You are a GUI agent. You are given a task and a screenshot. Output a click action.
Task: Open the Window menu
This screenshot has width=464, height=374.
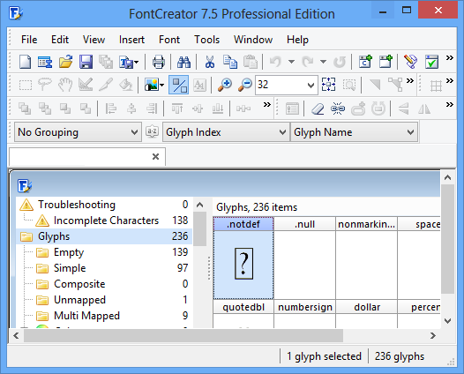[x=253, y=40]
